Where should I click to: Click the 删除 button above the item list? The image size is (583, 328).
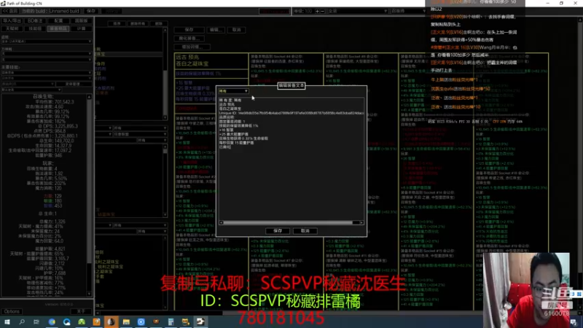point(159,23)
